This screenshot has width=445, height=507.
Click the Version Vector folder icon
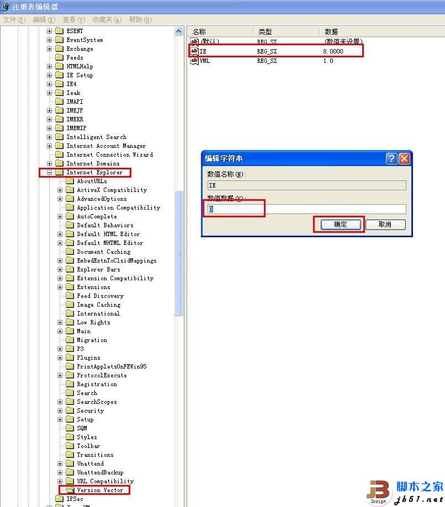[70, 490]
